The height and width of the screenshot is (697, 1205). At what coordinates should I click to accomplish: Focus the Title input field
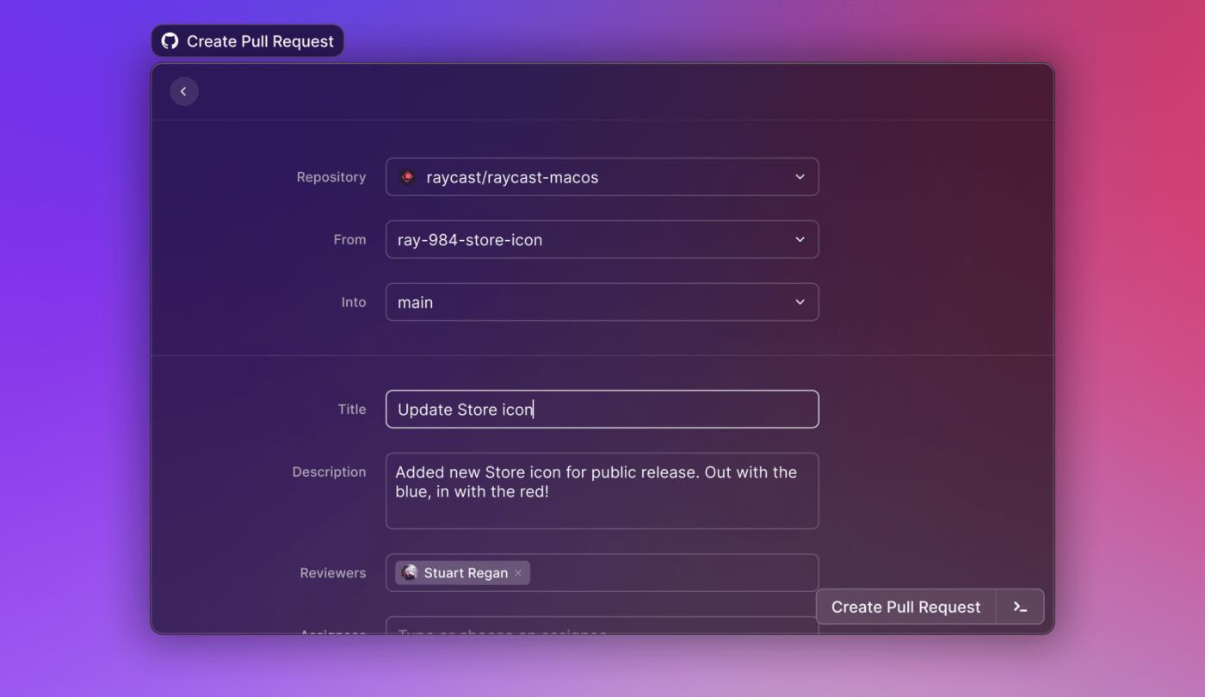[602, 409]
